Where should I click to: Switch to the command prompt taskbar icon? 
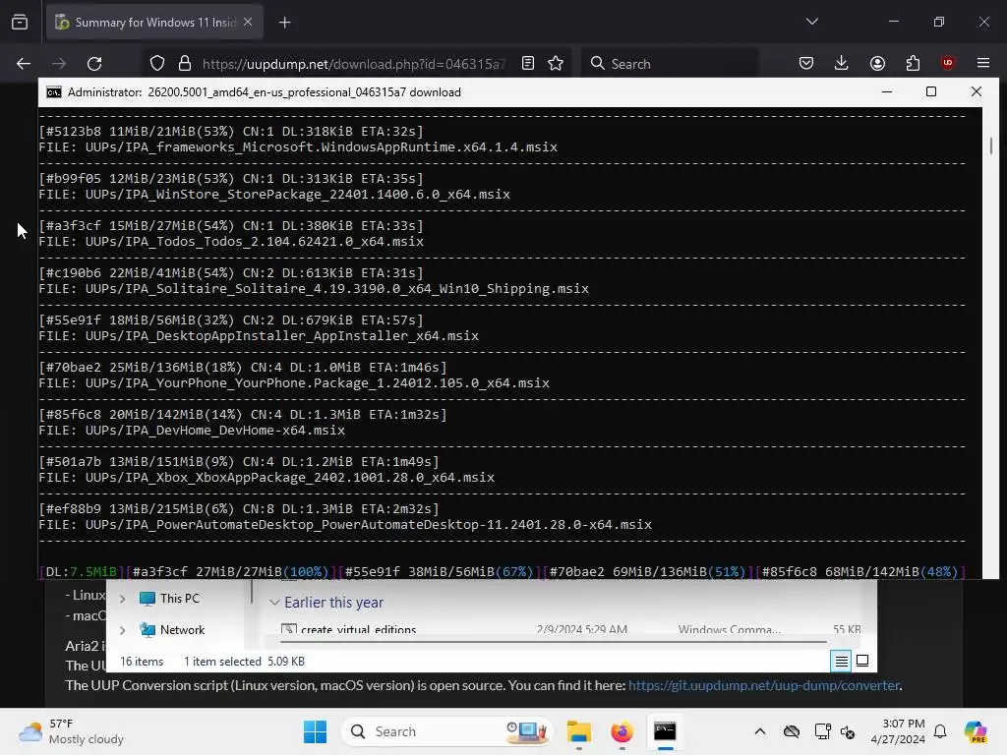tap(665, 731)
